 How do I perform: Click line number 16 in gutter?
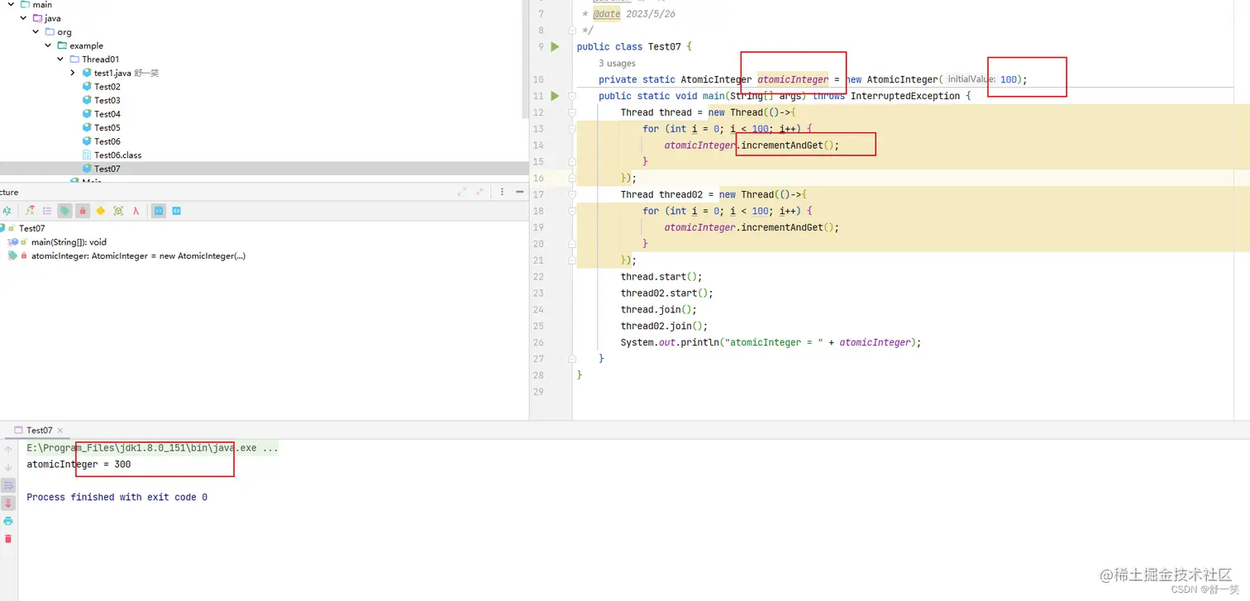pyautogui.click(x=538, y=179)
